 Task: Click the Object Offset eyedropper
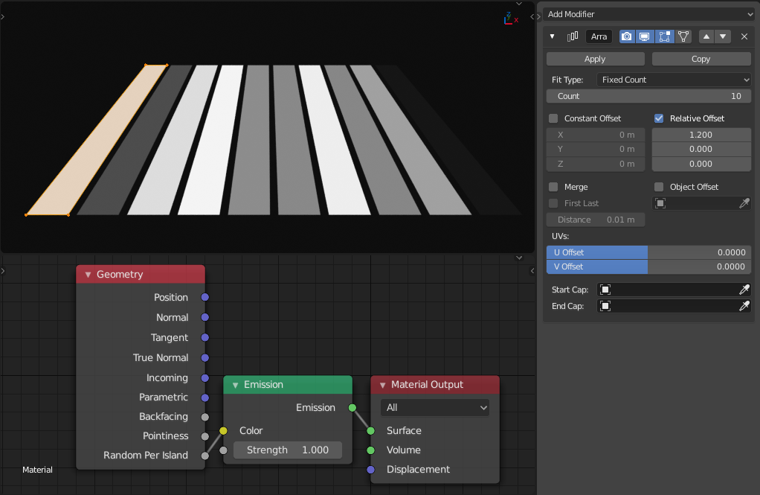click(744, 202)
